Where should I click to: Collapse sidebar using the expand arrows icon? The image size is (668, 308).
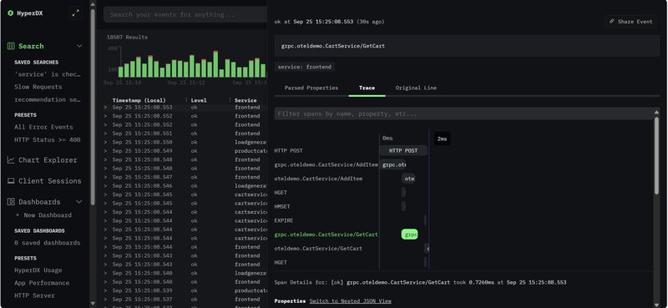coord(75,13)
